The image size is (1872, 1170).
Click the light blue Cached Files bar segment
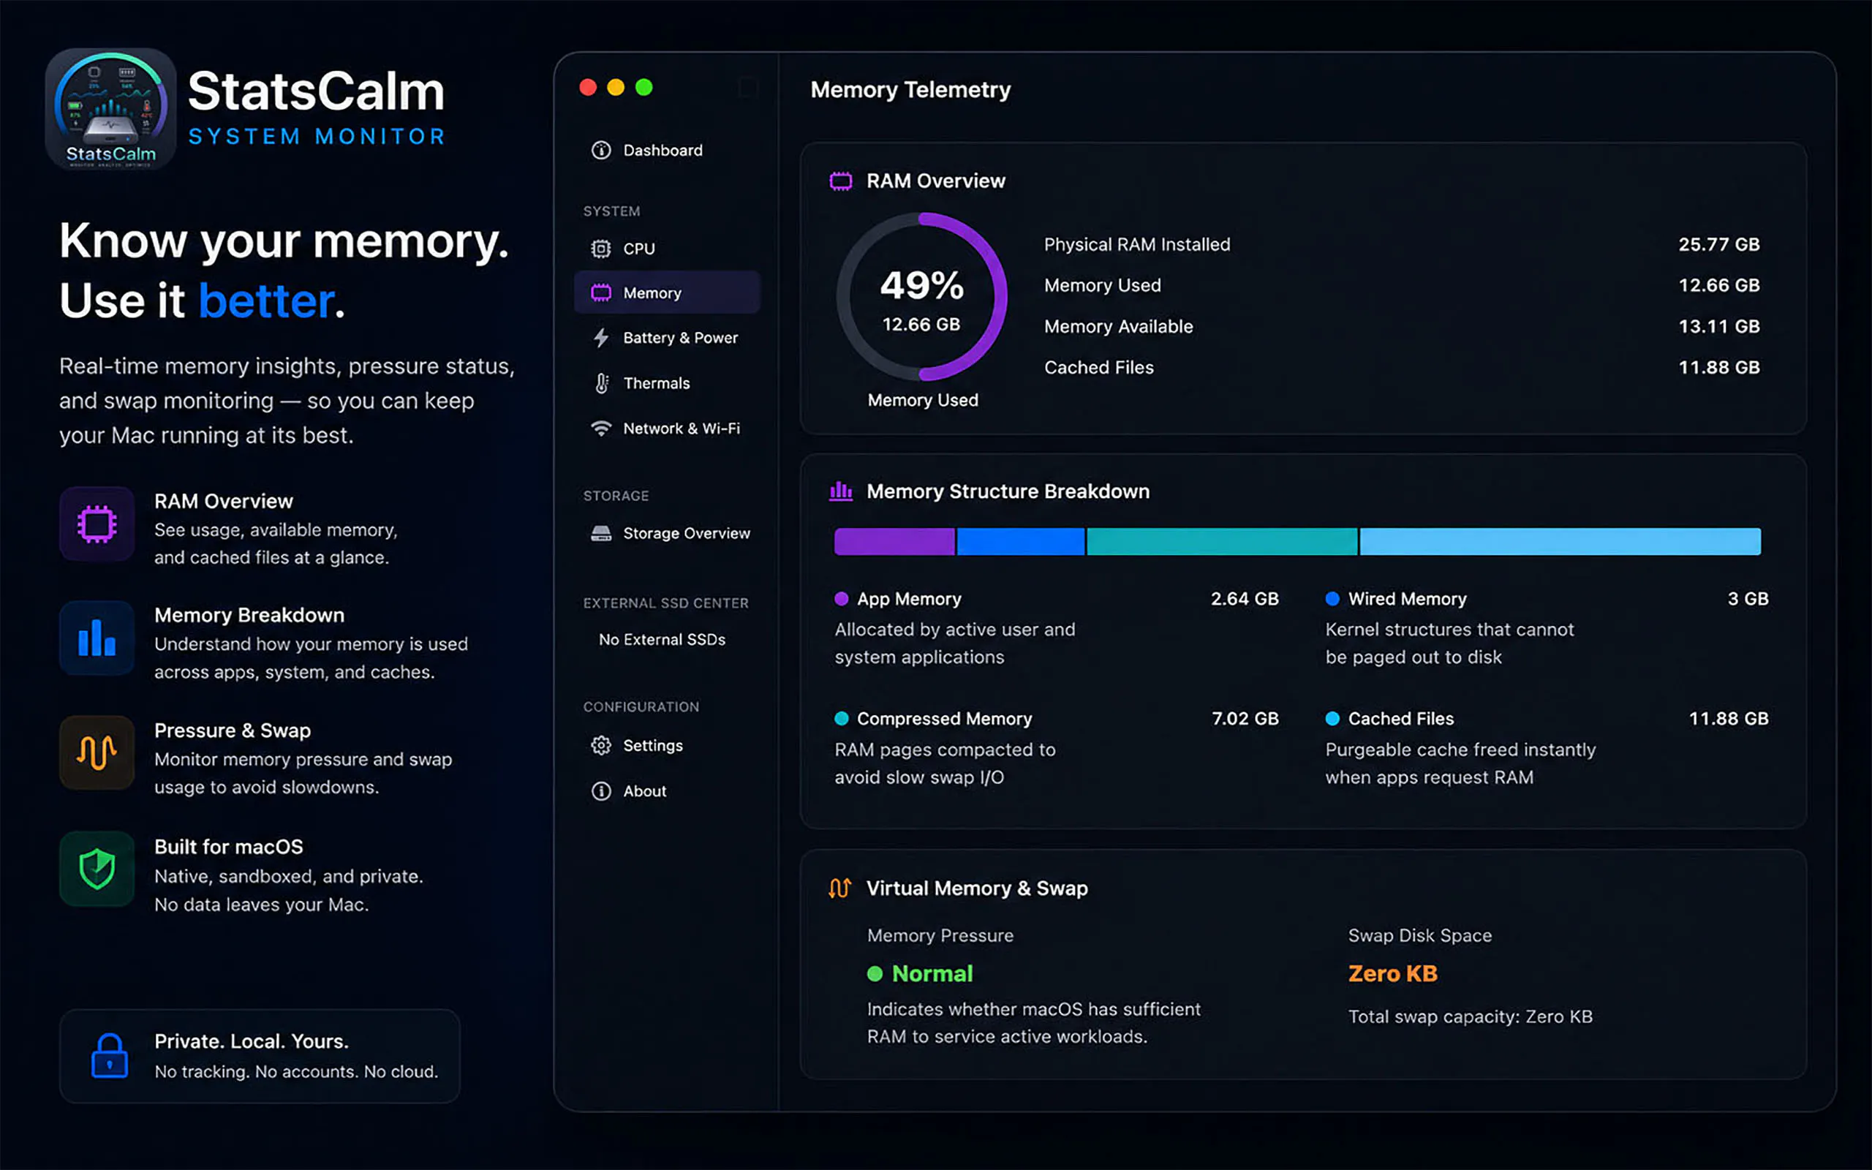[x=1560, y=541]
